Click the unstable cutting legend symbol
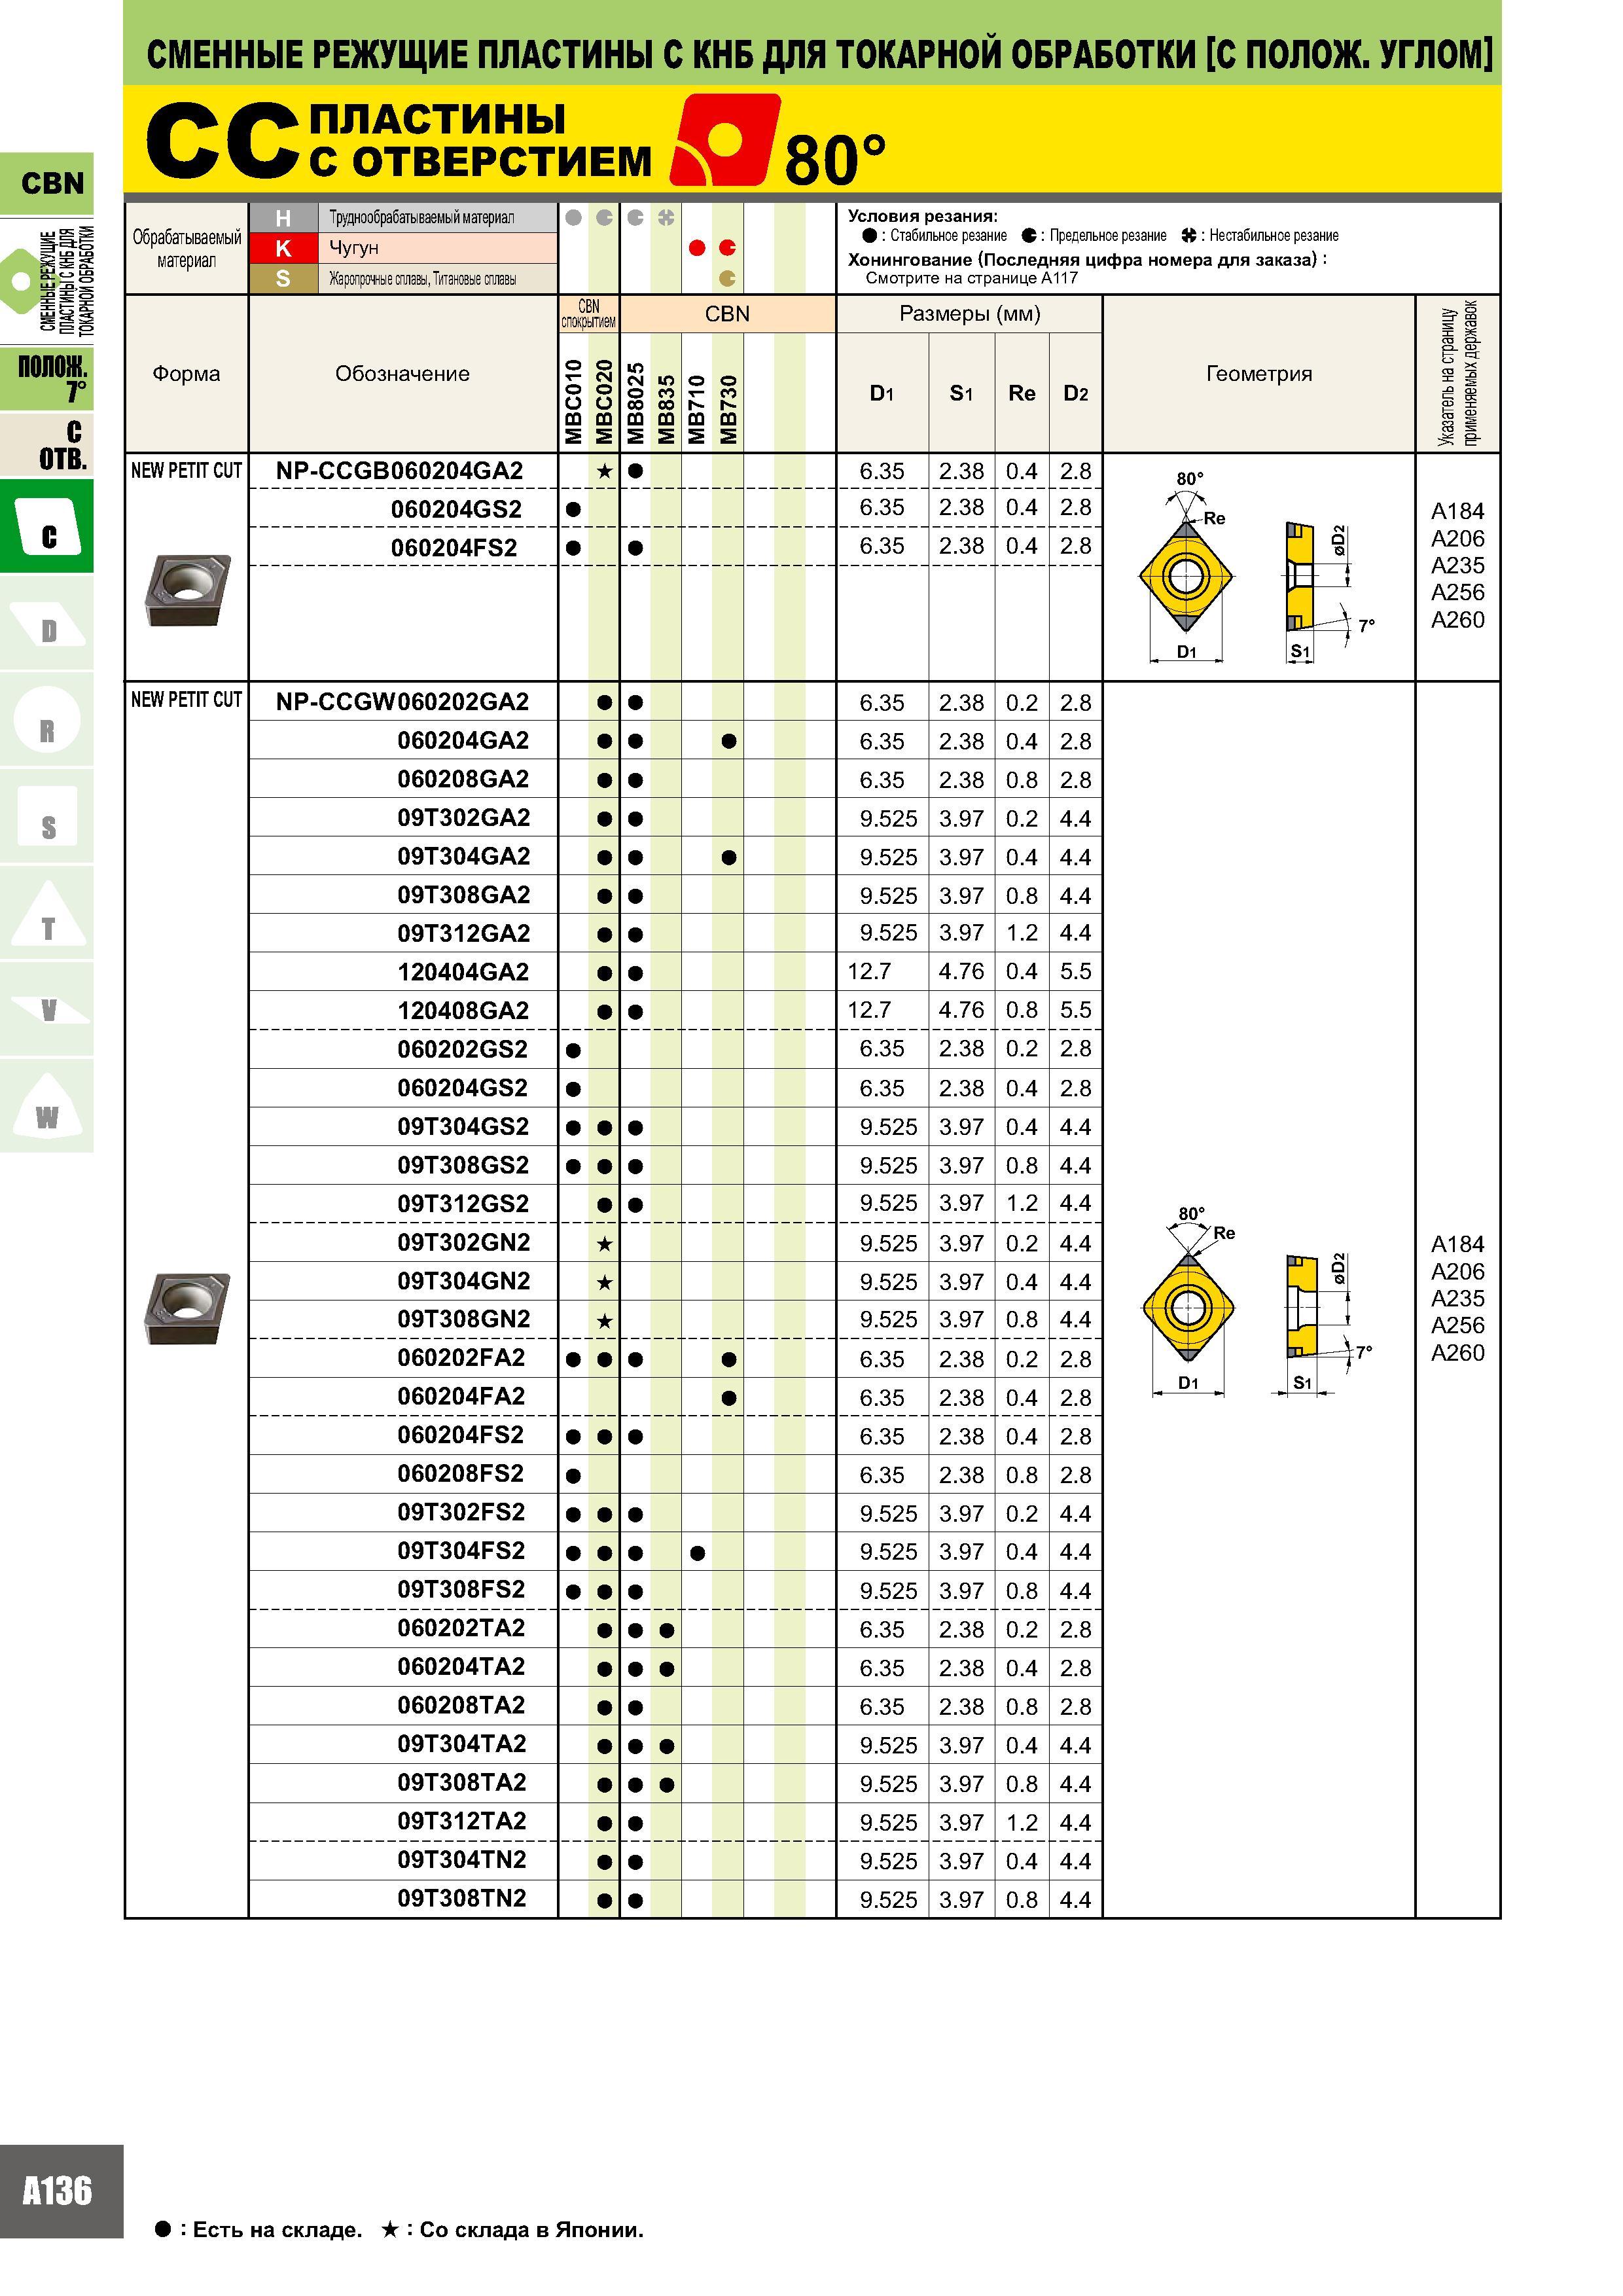 (x=1189, y=236)
